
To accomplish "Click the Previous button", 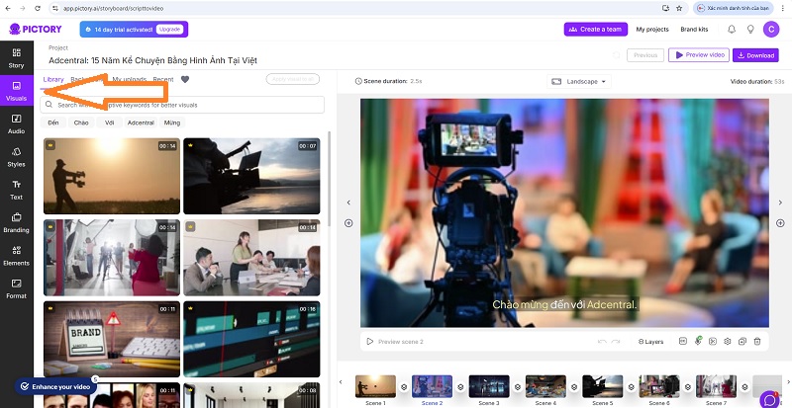I will coord(645,55).
